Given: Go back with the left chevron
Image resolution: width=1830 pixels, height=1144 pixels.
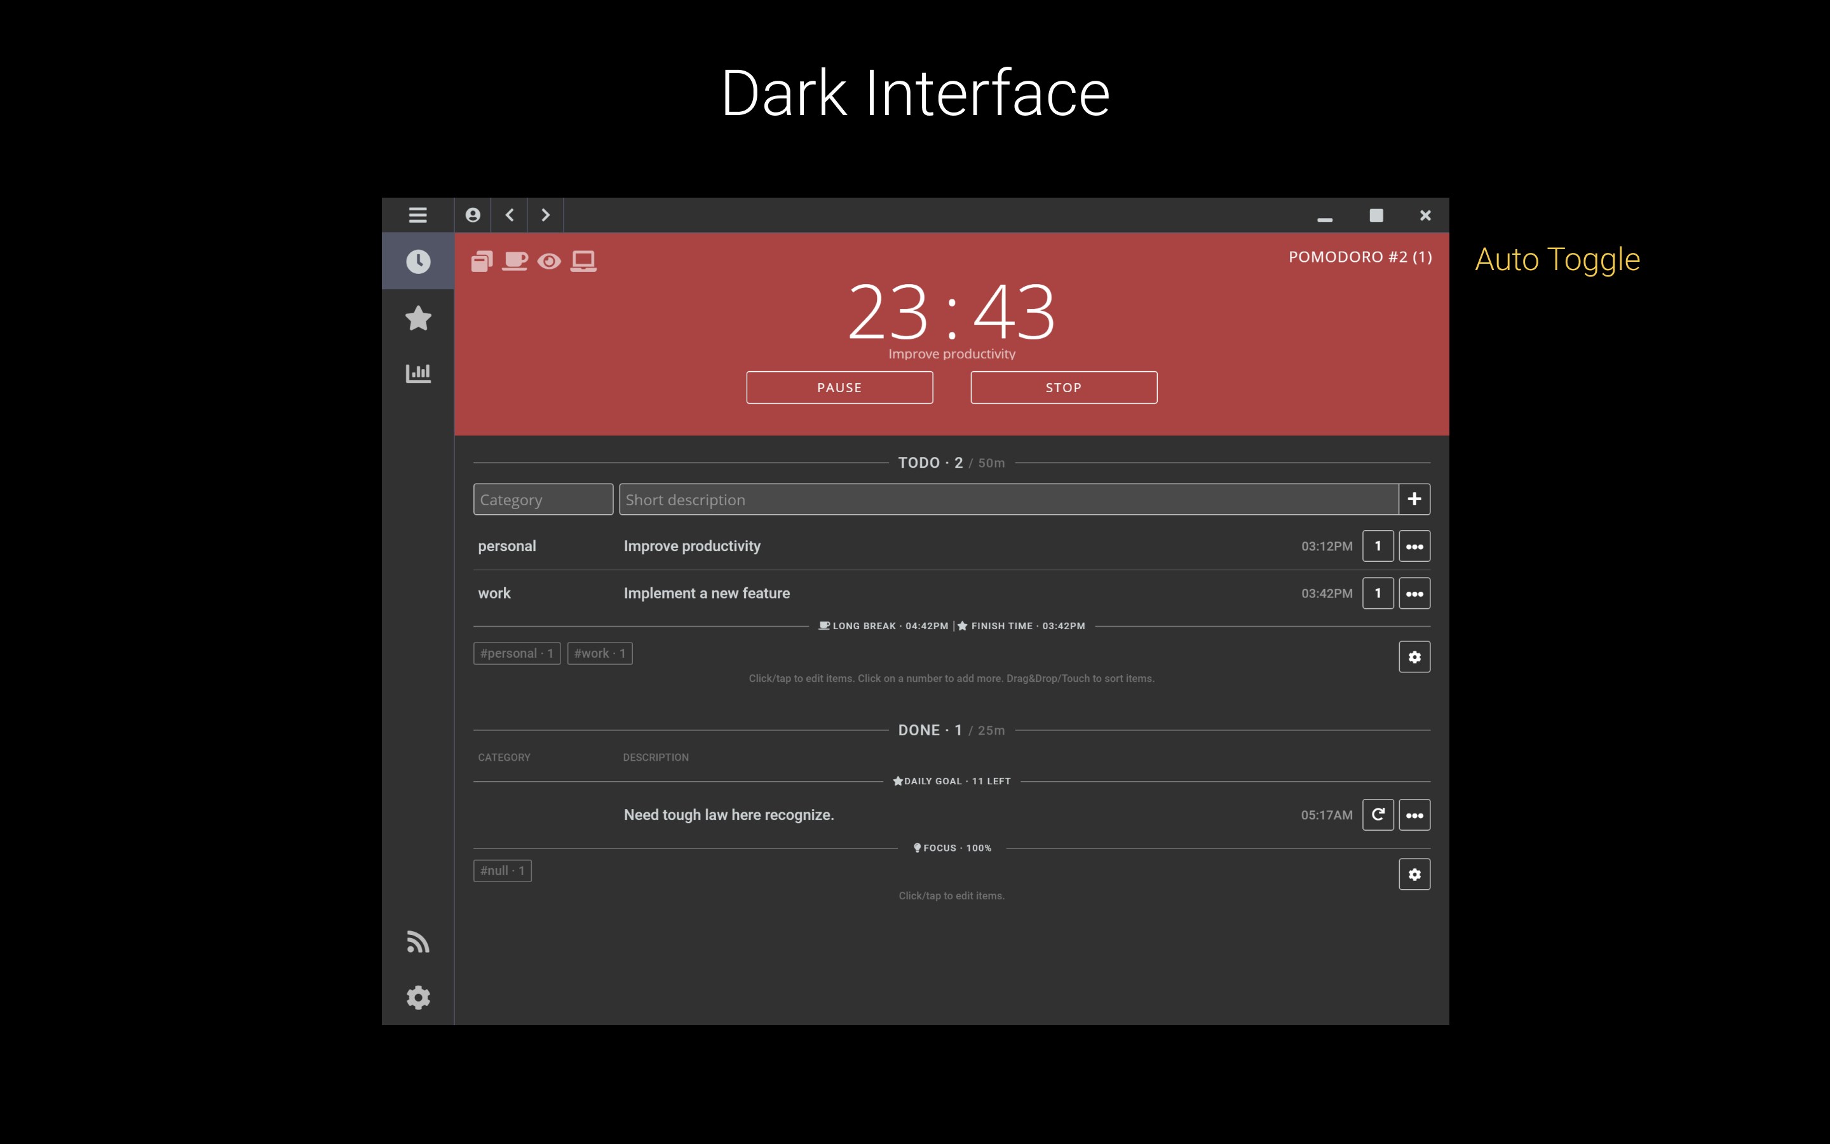Looking at the screenshot, I should click(x=510, y=215).
